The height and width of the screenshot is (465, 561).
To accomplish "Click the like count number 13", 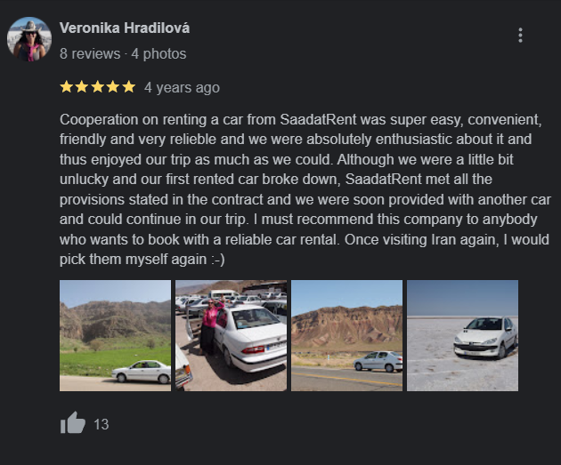I will click(x=102, y=424).
